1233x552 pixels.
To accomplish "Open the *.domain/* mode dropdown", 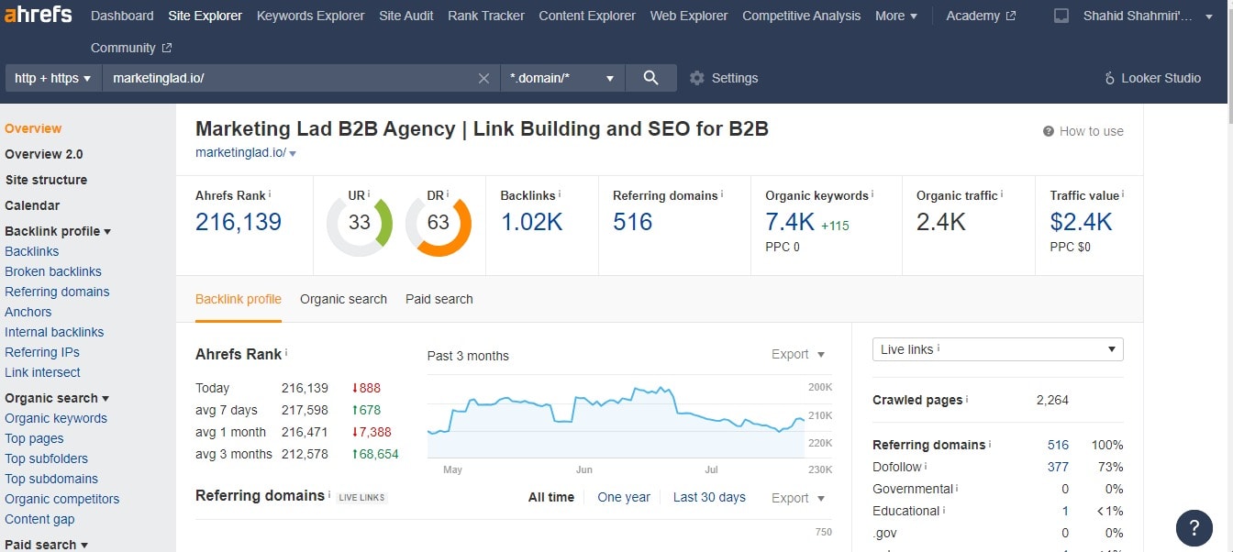I will [x=562, y=78].
